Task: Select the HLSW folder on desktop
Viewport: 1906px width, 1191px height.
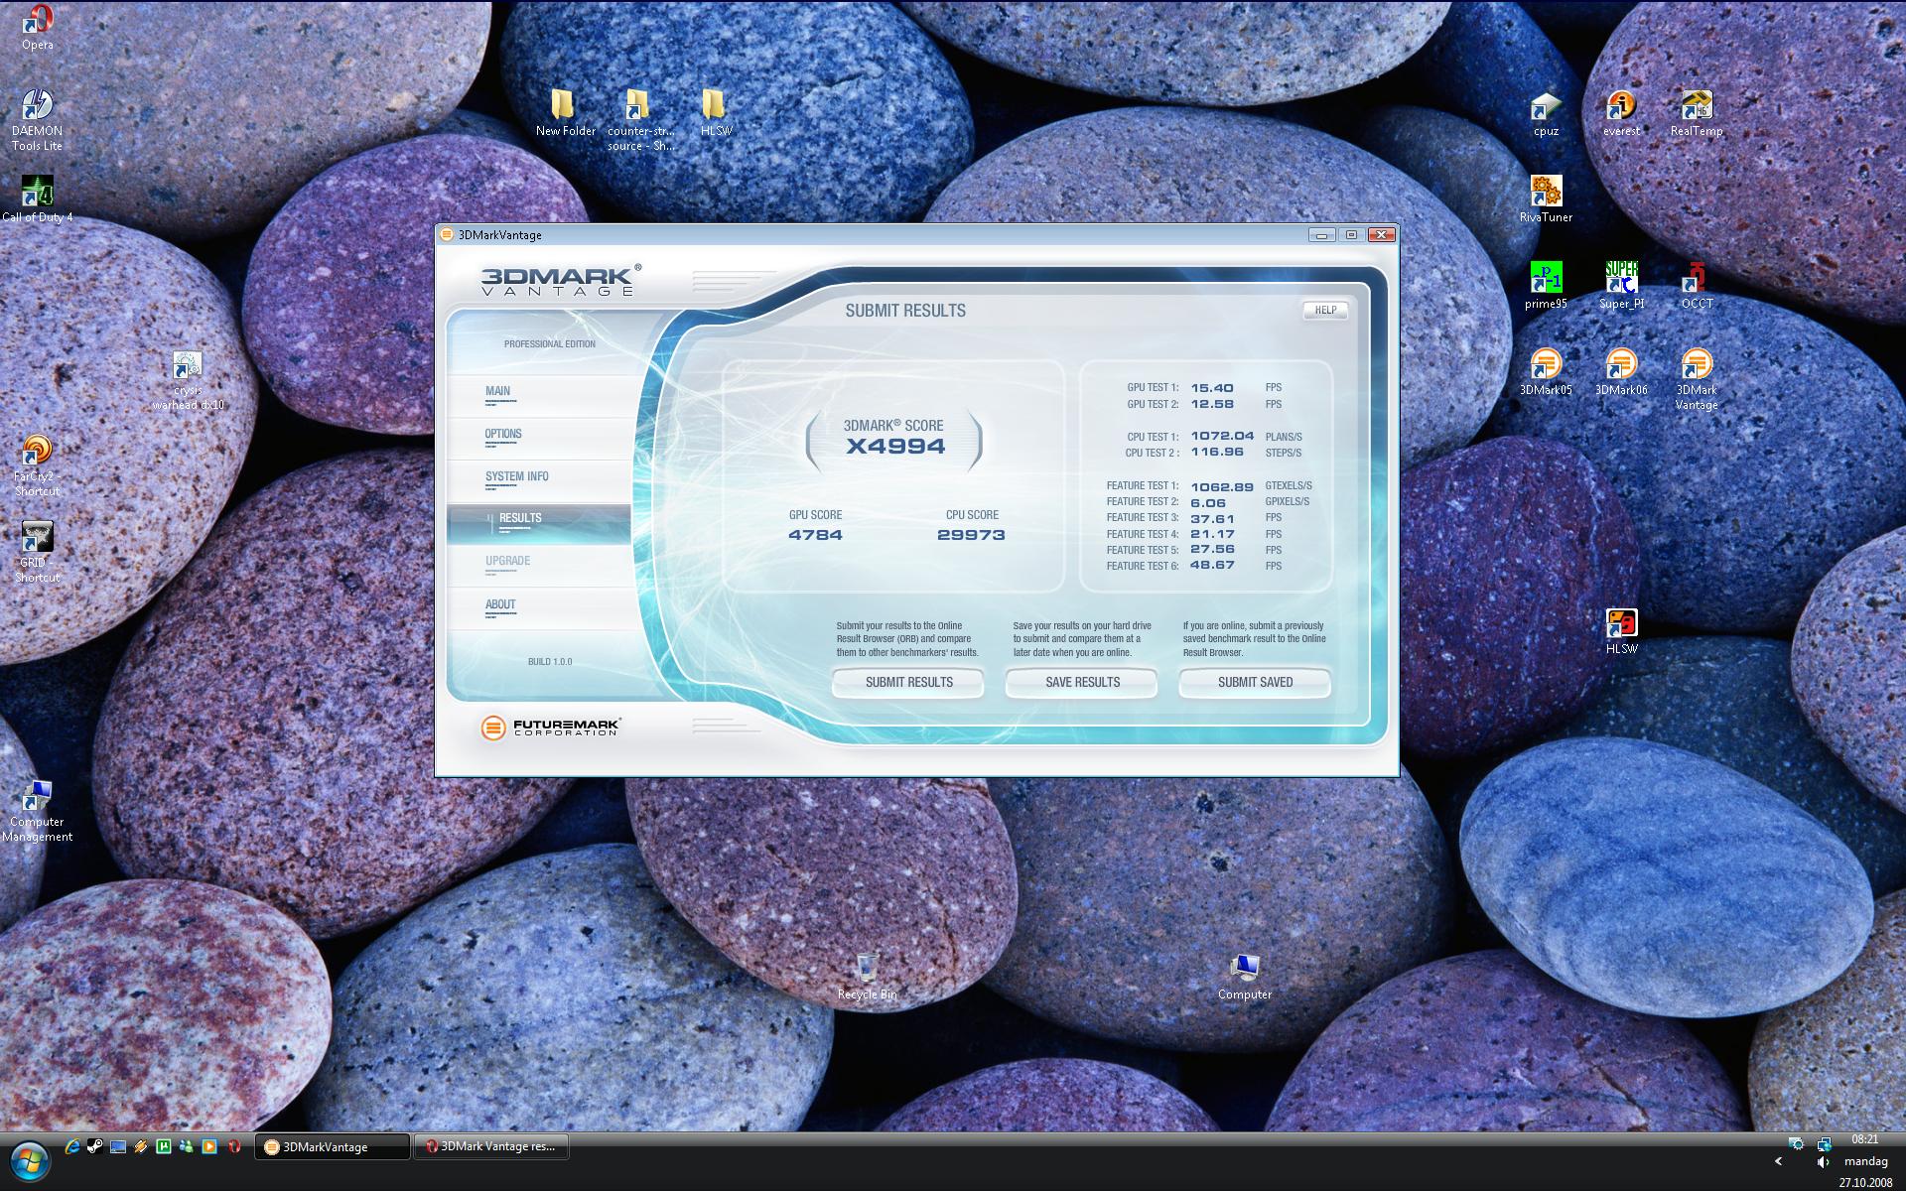Action: 716,112
